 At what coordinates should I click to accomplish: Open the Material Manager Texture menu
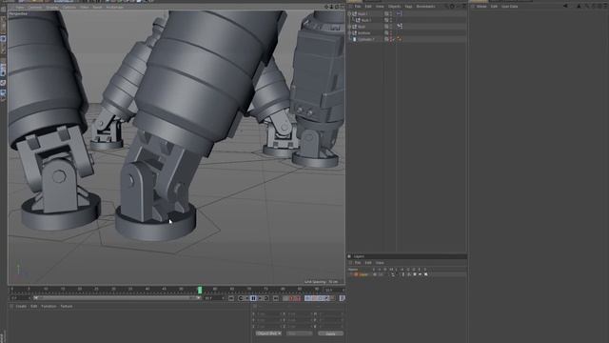click(67, 306)
